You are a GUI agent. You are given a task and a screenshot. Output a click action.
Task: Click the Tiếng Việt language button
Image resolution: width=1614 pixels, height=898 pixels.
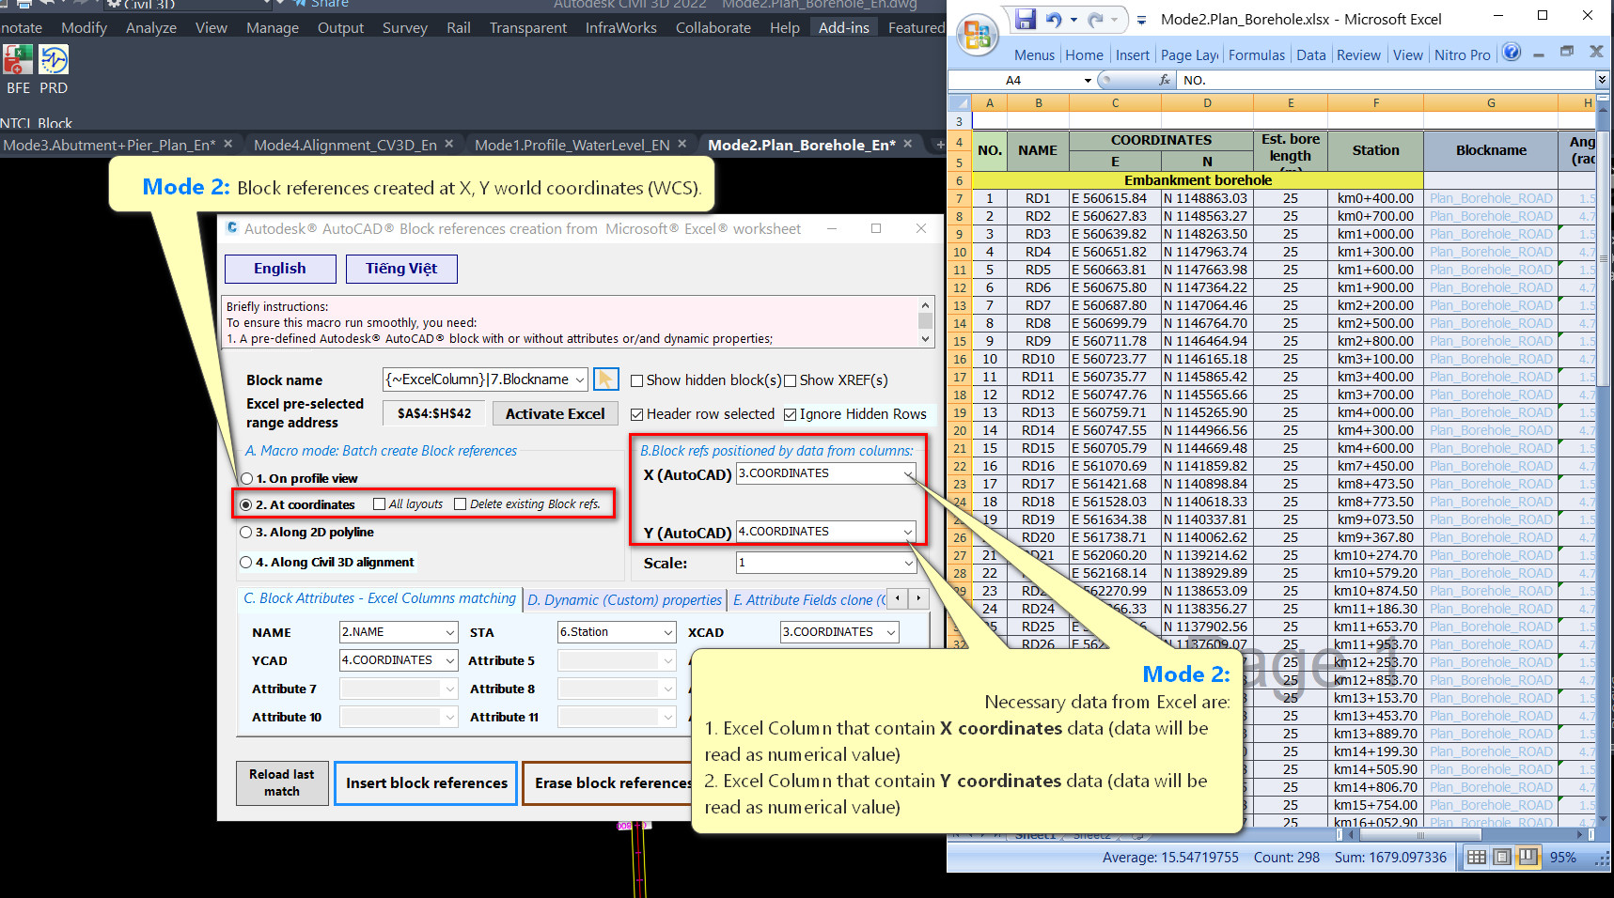point(401,269)
